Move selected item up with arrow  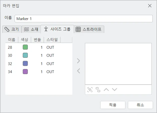pos(106,90)
